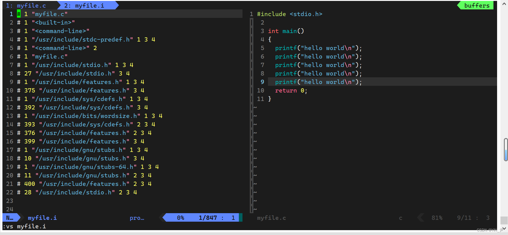
Task: Click the line '# 399 "/usr/include/features.h" 3 4'
Action: tap(81, 141)
